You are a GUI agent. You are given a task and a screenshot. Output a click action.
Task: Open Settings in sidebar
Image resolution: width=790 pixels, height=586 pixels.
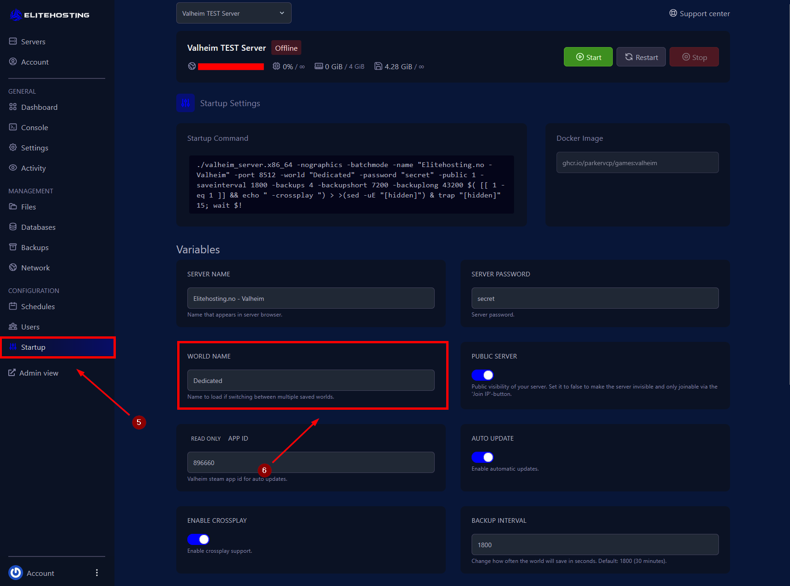pos(35,148)
